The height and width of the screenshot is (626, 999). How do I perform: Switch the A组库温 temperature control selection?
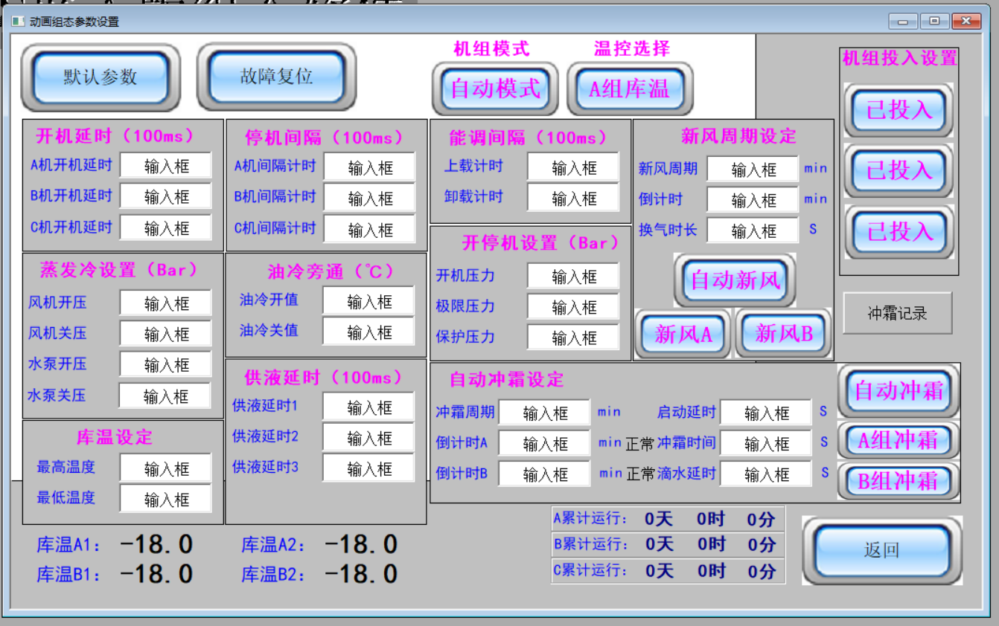[630, 89]
